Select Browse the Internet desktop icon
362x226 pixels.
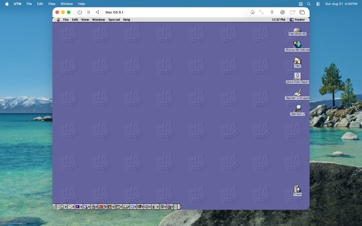(x=297, y=46)
